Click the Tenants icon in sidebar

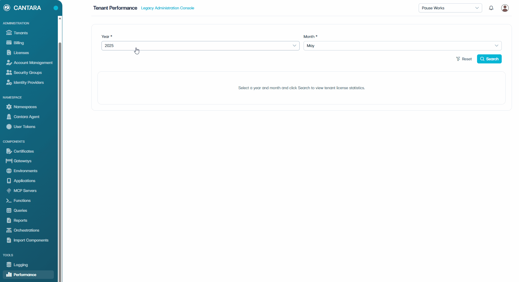(x=9, y=33)
